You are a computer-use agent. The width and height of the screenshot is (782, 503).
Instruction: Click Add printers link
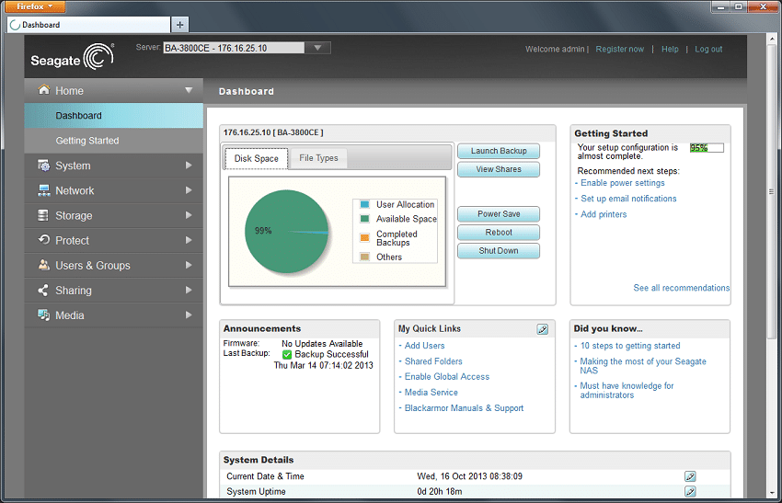pos(604,214)
